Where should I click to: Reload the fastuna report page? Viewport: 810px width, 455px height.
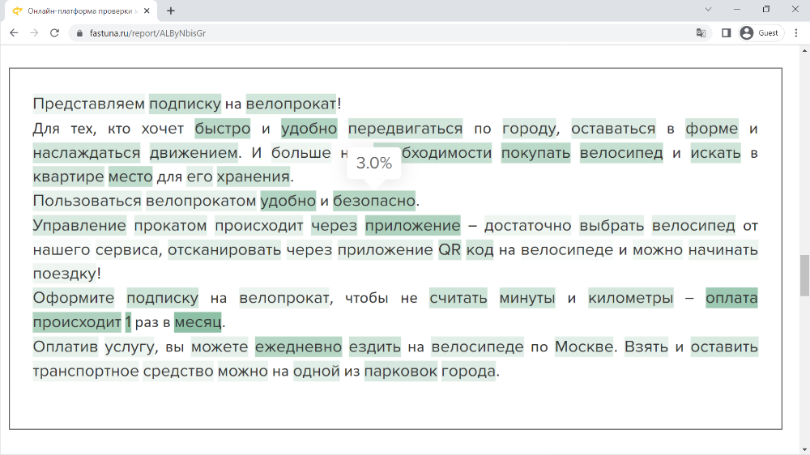(x=54, y=33)
